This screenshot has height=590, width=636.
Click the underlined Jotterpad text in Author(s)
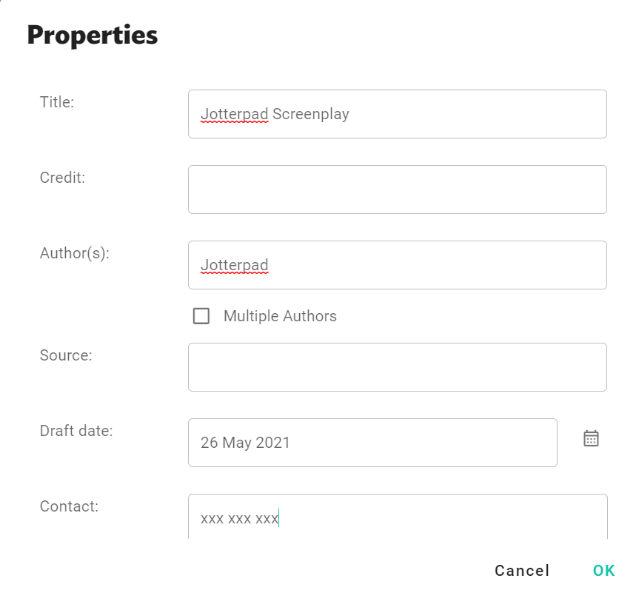[x=234, y=265]
